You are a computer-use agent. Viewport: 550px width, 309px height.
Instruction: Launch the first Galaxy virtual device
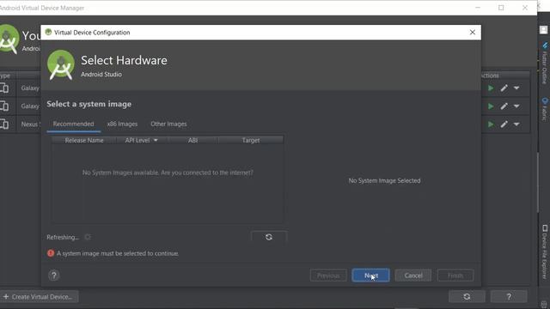pos(491,88)
